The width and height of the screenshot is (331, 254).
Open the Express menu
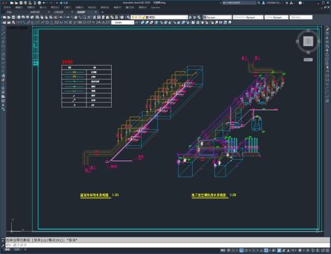tap(155, 8)
